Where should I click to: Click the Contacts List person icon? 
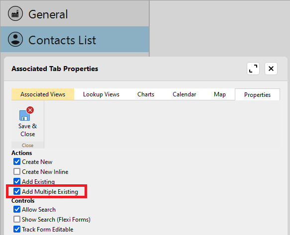pyautogui.click(x=15, y=39)
